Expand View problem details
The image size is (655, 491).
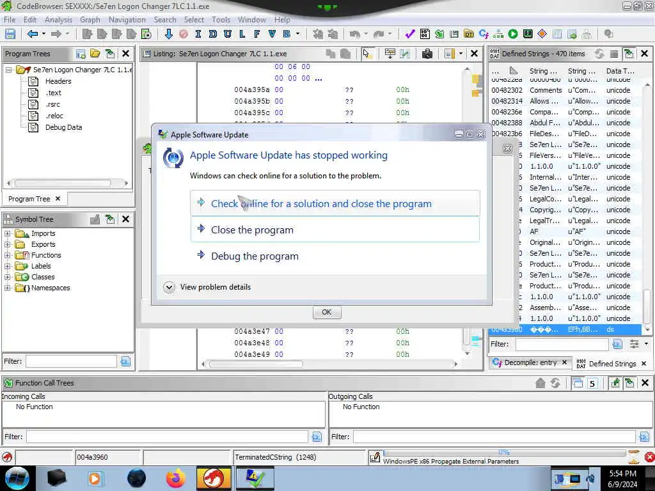(169, 287)
